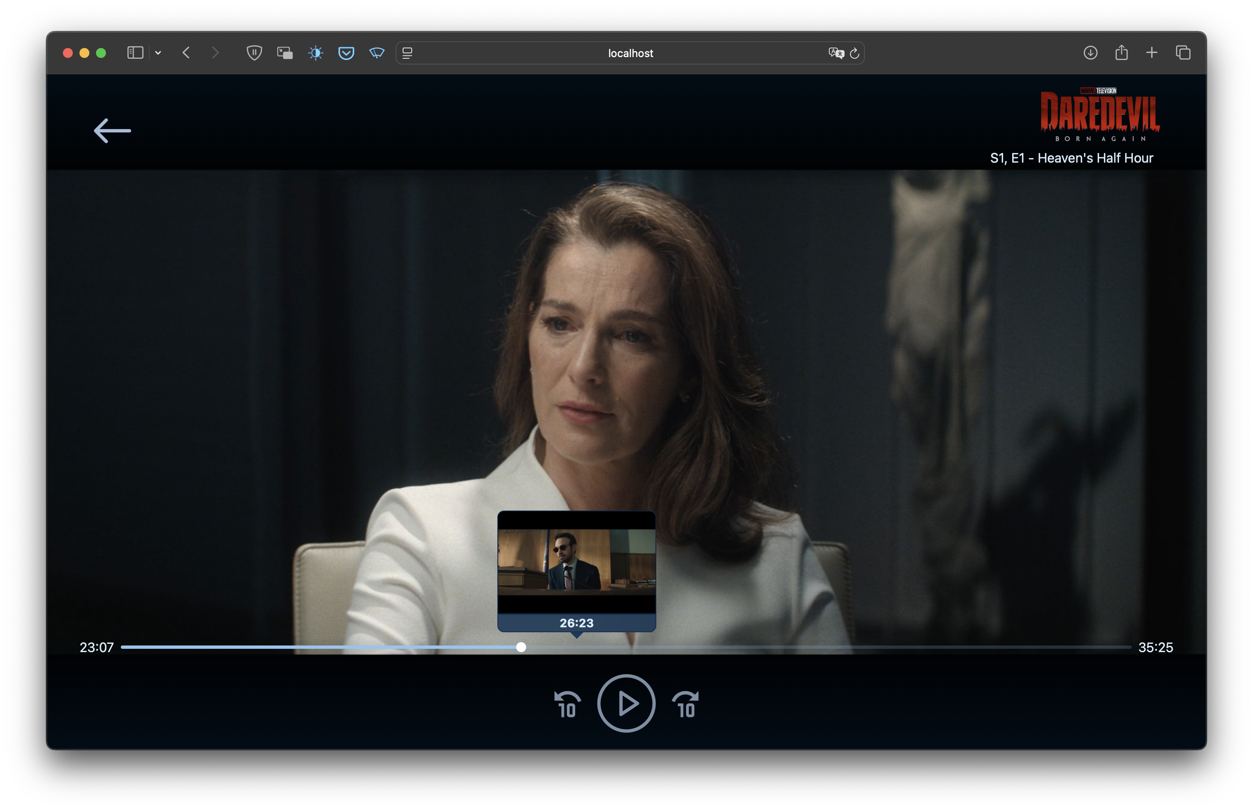
Task: Click the blue visor extension icon
Action: coord(377,53)
